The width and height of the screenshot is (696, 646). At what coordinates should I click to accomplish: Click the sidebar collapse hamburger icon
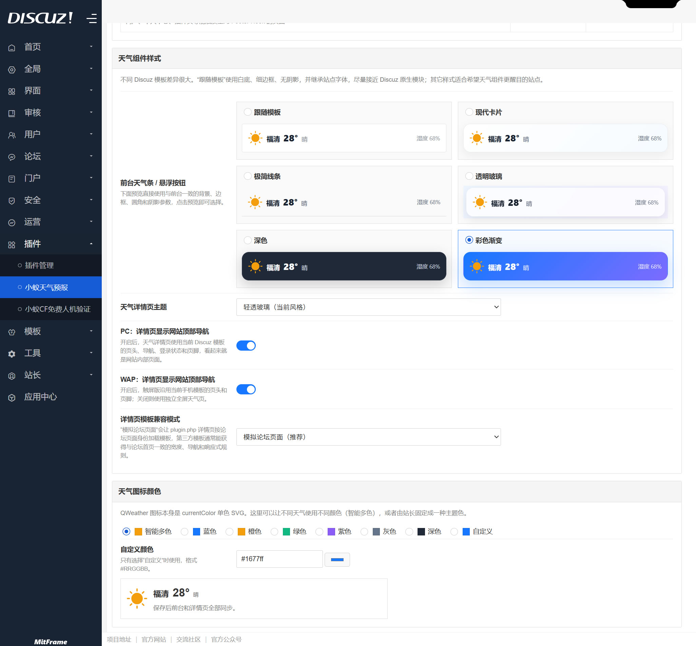92,18
